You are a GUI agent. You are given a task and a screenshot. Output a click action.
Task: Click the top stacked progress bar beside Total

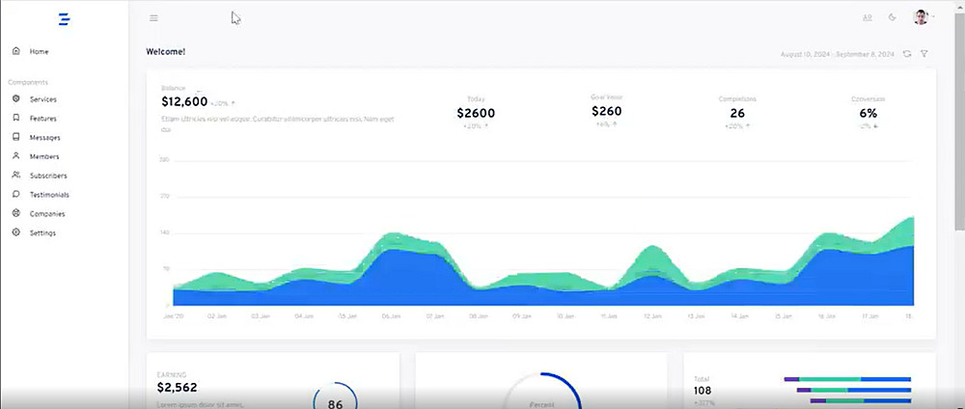pos(847,379)
